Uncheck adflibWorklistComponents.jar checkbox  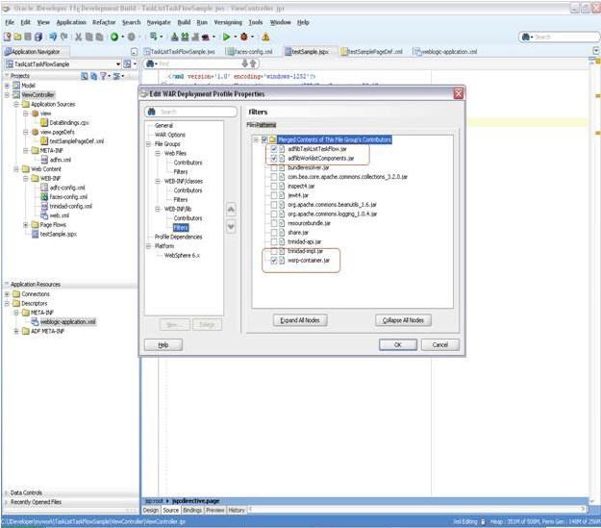click(274, 158)
